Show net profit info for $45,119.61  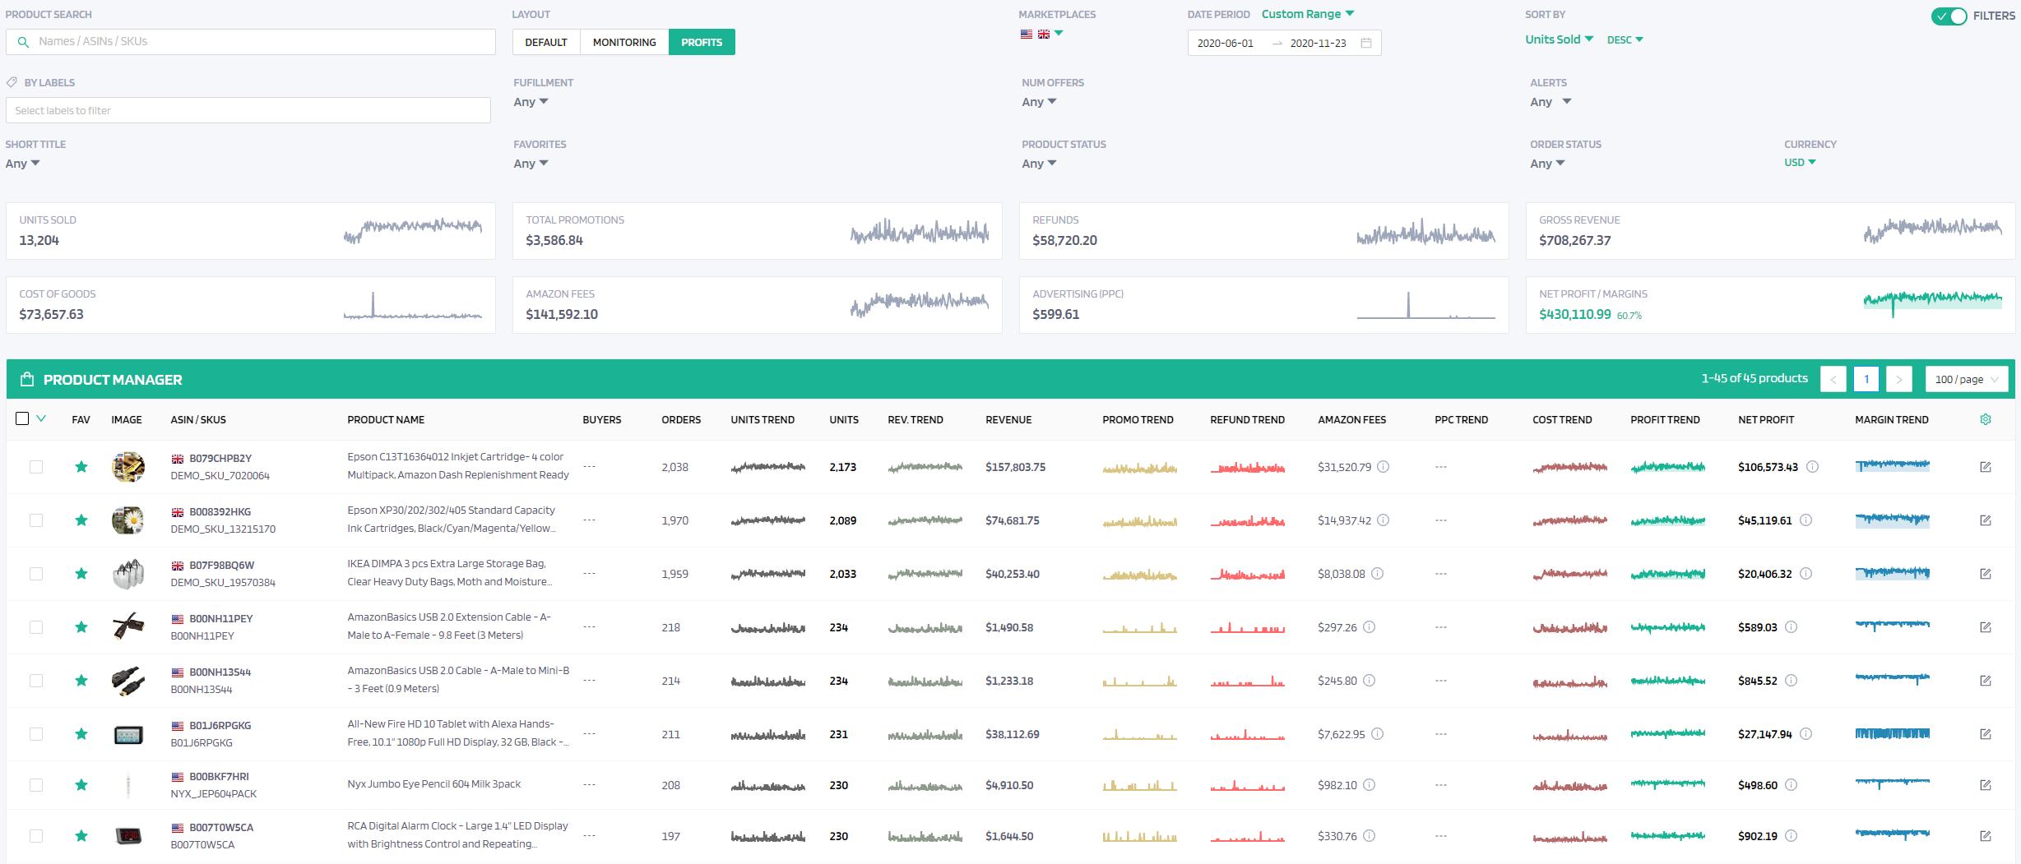[1806, 520]
